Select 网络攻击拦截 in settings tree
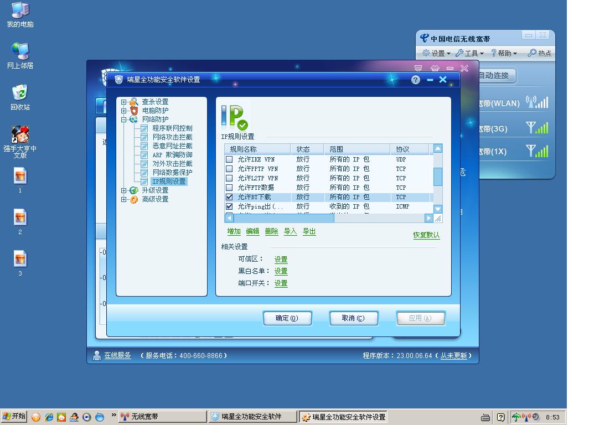 [172, 137]
